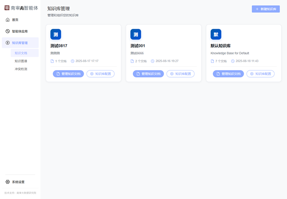The width and height of the screenshot is (287, 199).
Task: Click the 测 avatar icon on 测试0817 card
Action: pos(56,34)
